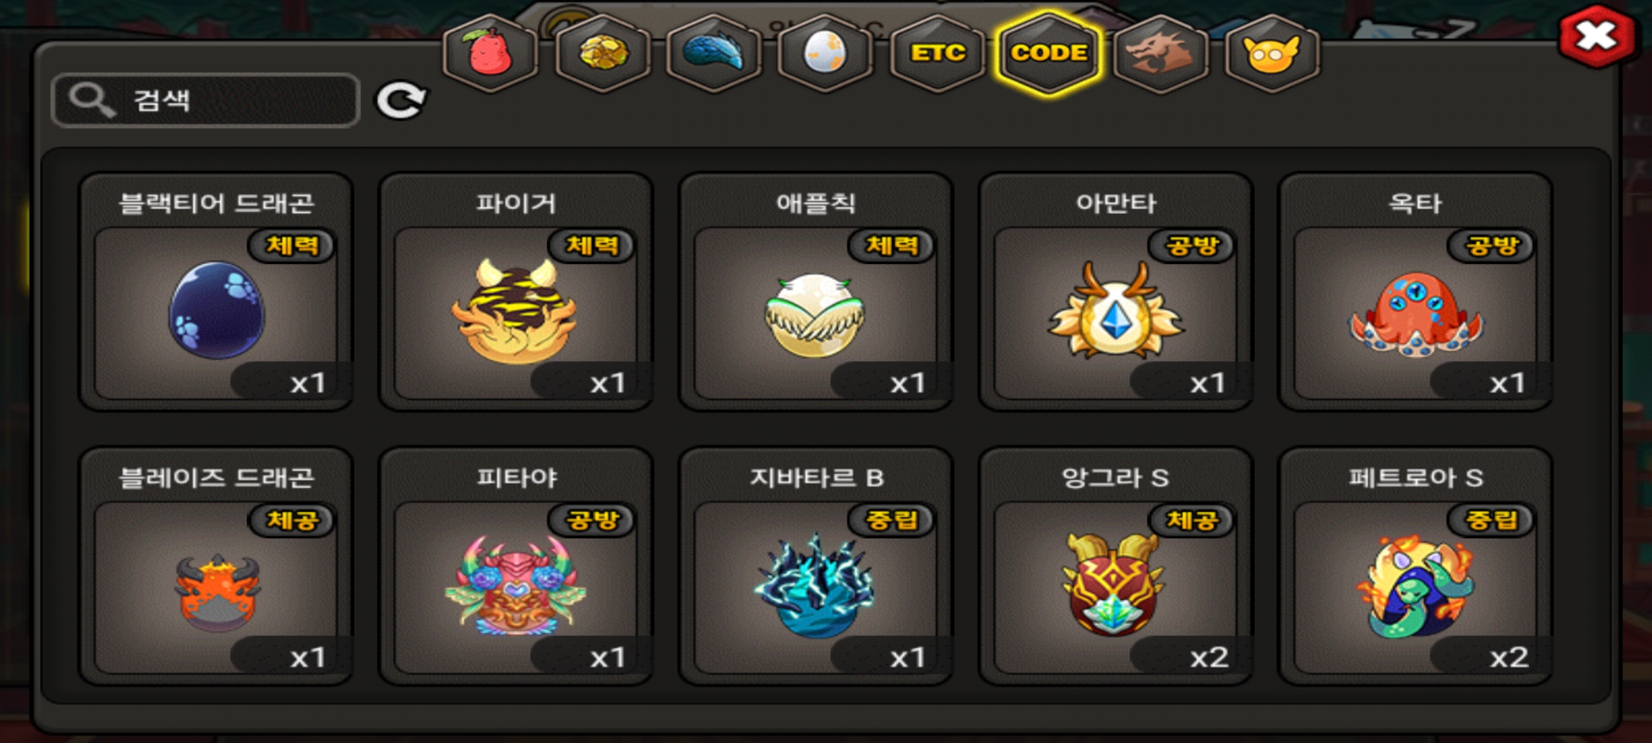Select the ETC tab
The width and height of the screenshot is (1652, 743).
tap(938, 53)
